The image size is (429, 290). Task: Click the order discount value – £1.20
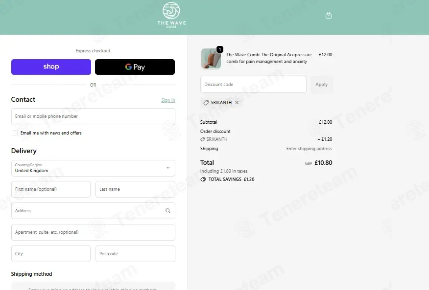[325, 139]
